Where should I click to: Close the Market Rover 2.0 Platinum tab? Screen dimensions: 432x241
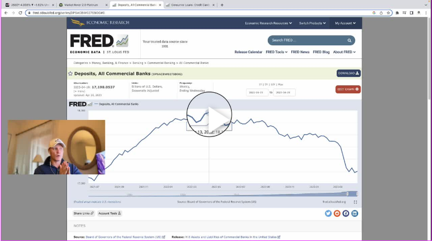tap(107, 5)
